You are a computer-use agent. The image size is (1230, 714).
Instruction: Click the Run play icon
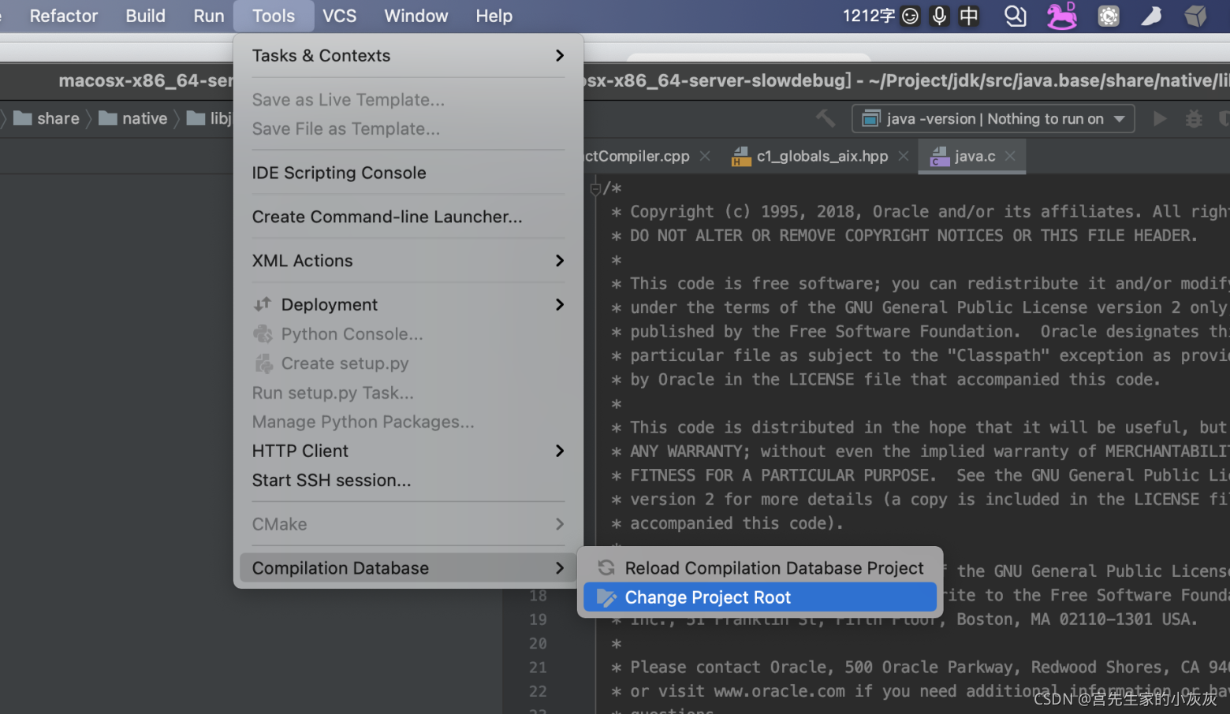(1159, 118)
